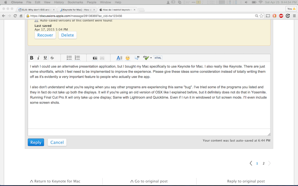Click the Recover button
298x186 pixels.
(45, 35)
